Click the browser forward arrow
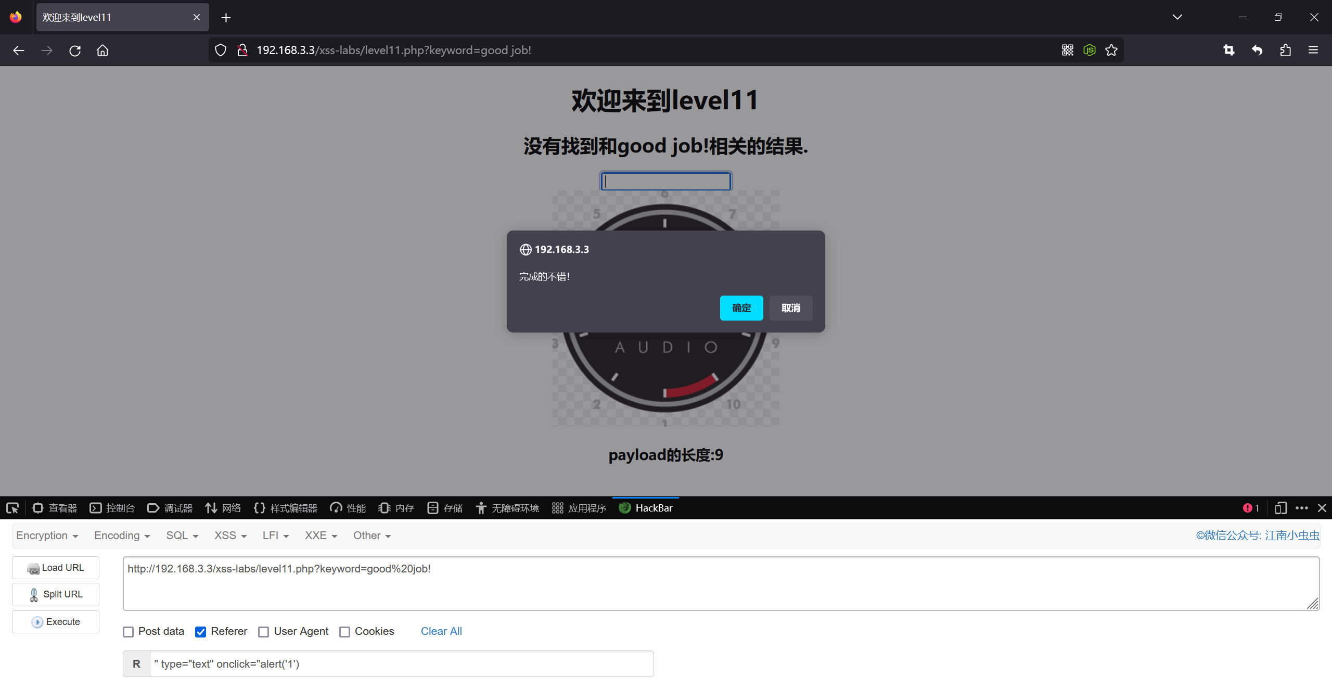This screenshot has height=689, width=1332. [47, 50]
